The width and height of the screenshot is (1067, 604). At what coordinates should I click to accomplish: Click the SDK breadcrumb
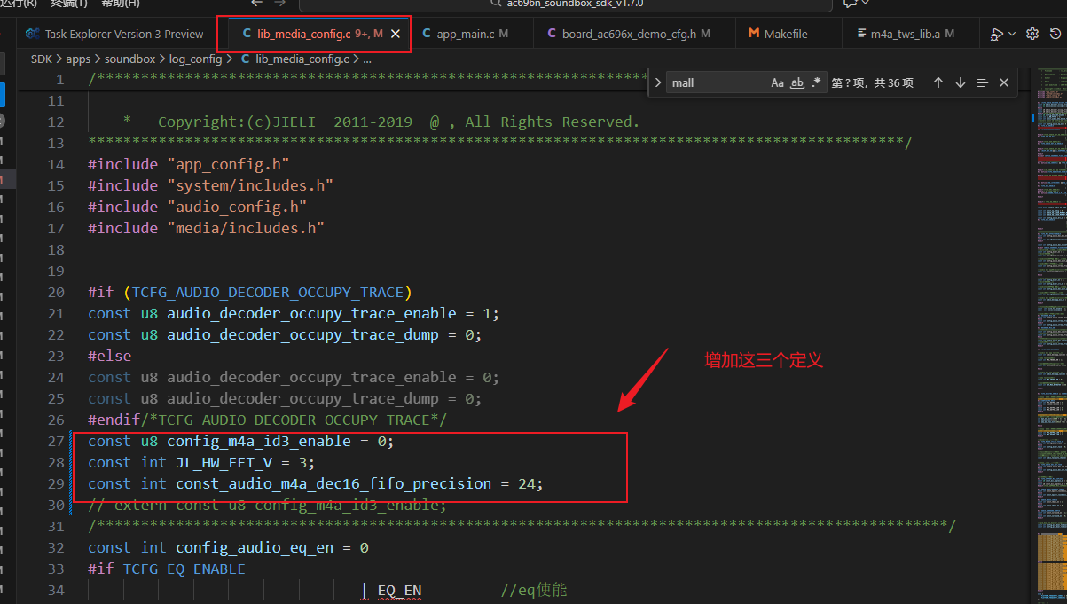42,59
